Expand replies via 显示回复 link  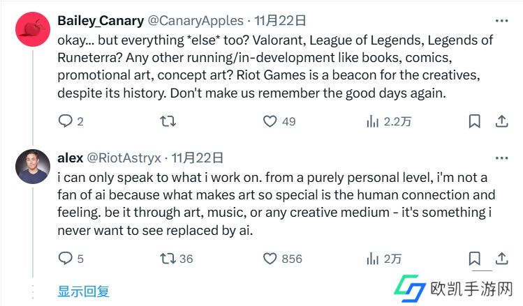pyautogui.click(x=83, y=291)
